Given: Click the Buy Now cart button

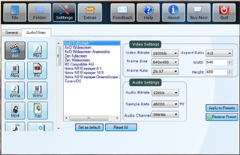Looking at the screenshot, I should coord(199,12).
